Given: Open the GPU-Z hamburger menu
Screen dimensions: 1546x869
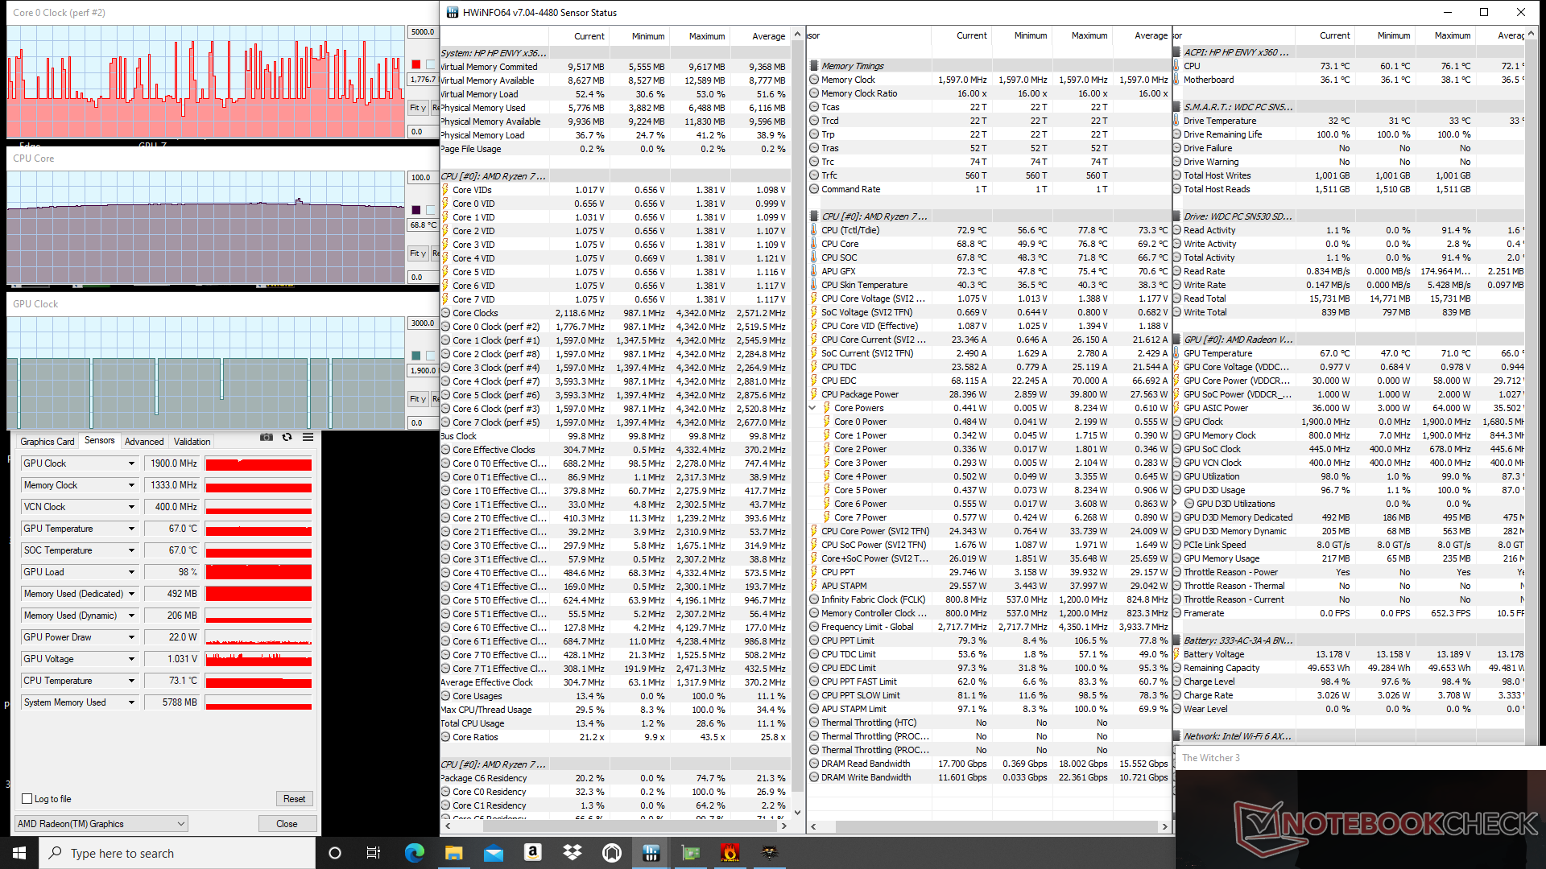Looking at the screenshot, I should (308, 438).
